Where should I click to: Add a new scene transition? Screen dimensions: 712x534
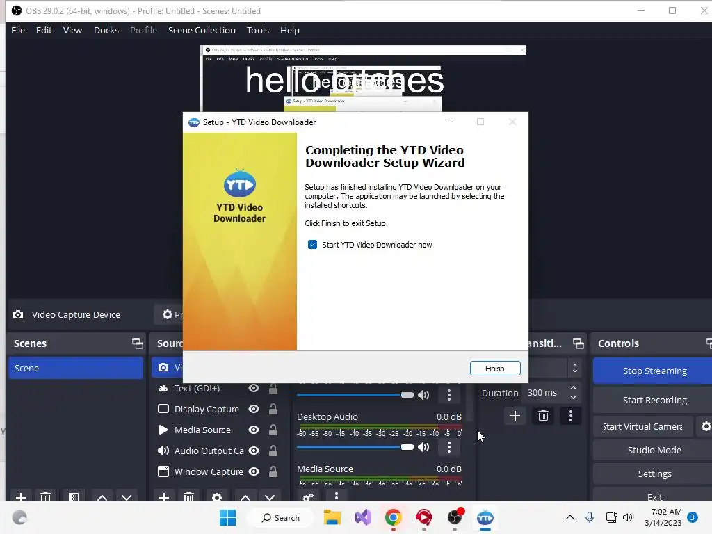pyautogui.click(x=515, y=416)
